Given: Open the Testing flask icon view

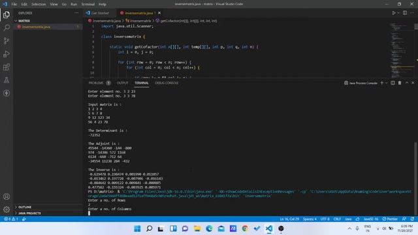Looking at the screenshot, I should 7,80.
